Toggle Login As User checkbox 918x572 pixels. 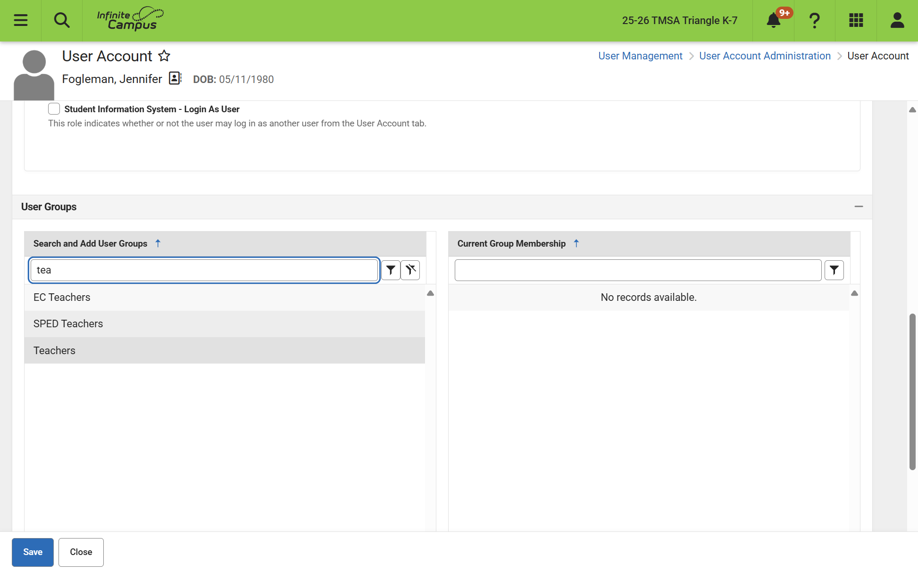[54, 109]
